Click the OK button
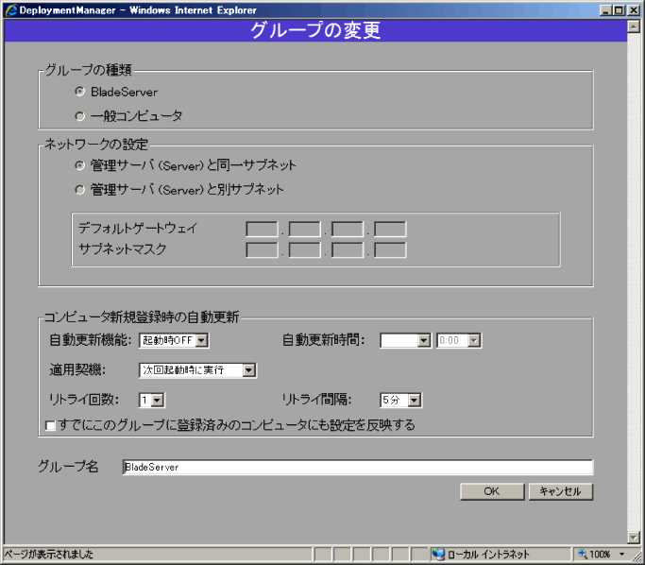Viewport: 645px width, 565px height. 492,491
